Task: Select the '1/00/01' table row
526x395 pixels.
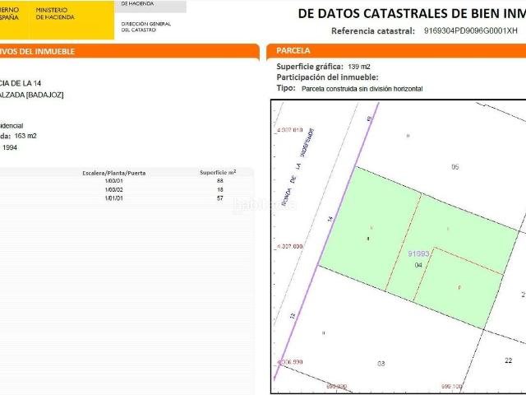Action: point(127,181)
